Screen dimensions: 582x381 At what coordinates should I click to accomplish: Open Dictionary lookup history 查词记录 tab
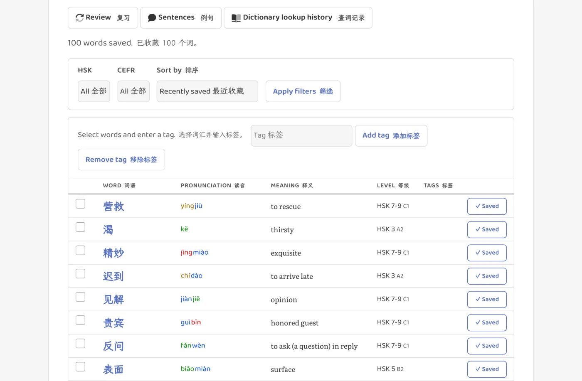(x=298, y=17)
